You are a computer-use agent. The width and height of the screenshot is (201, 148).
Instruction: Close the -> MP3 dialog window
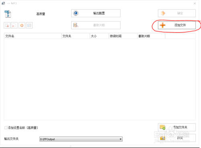click(195, 4)
